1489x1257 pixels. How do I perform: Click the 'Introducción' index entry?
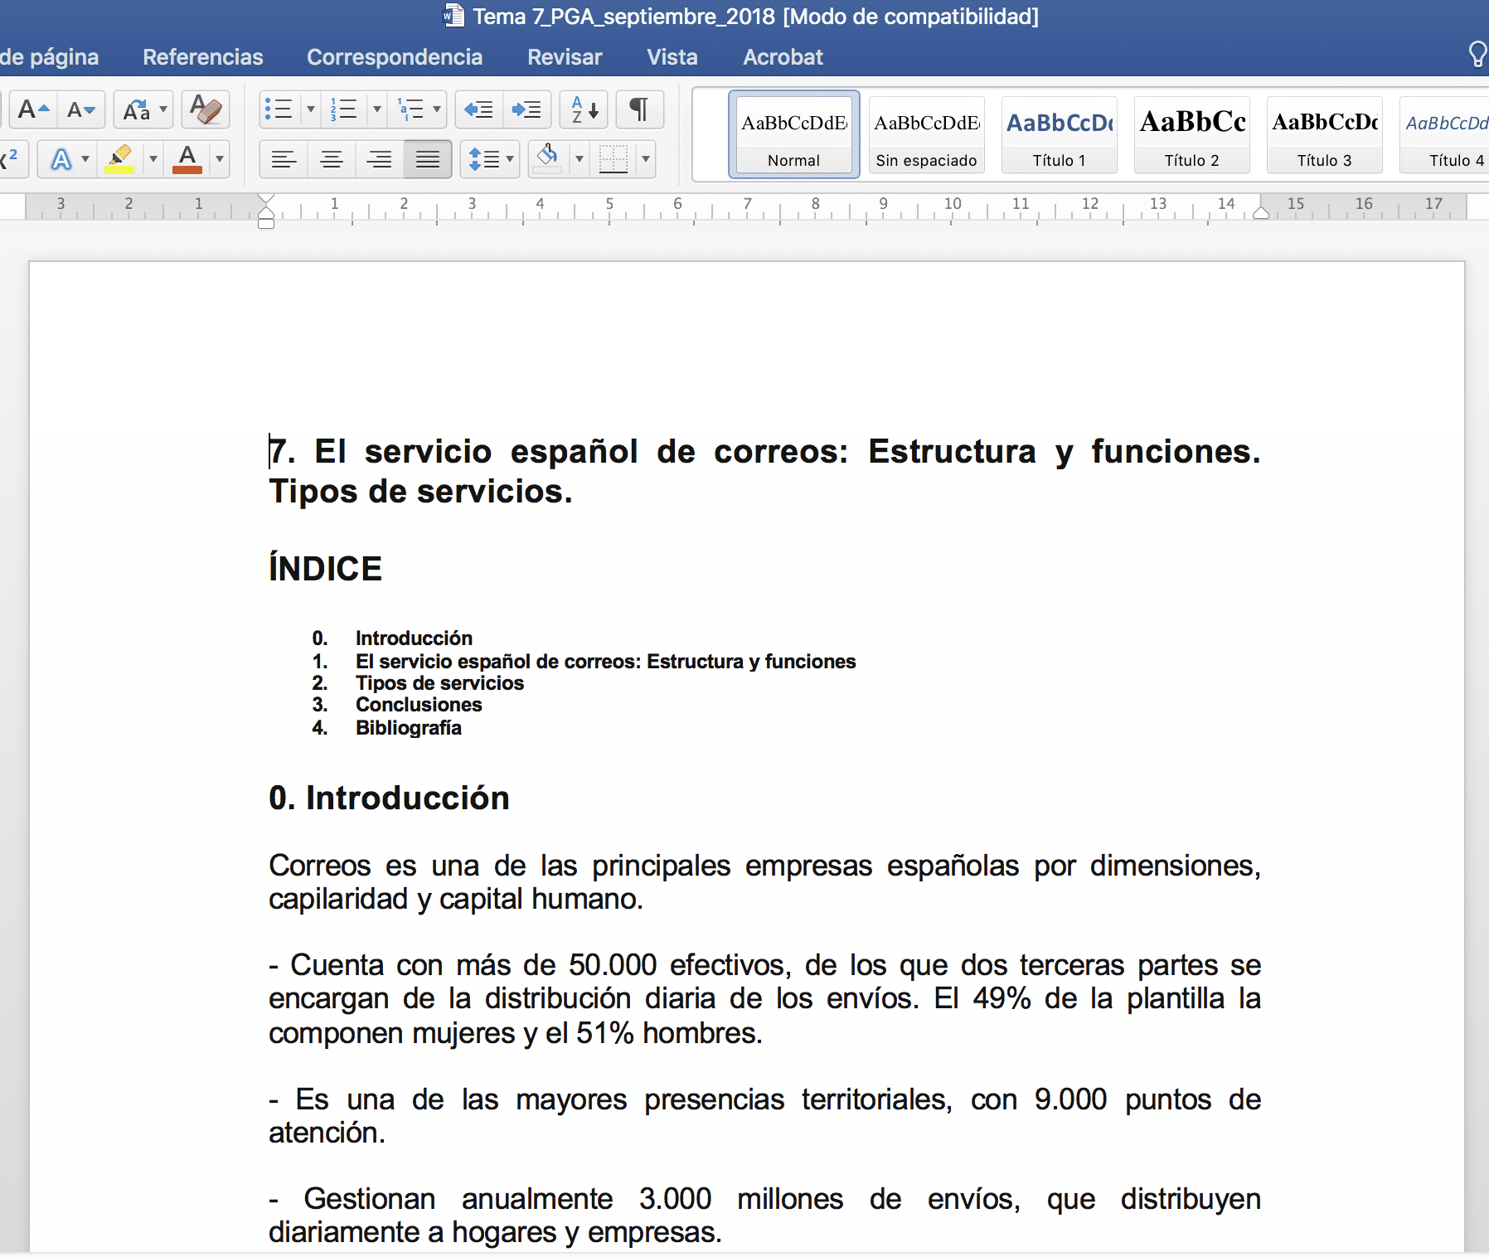point(414,638)
